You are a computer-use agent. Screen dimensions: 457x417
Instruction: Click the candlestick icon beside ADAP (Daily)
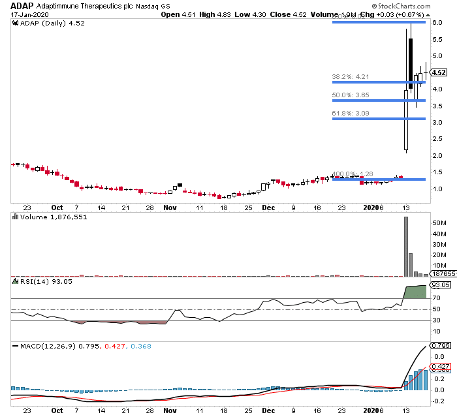(15, 23)
